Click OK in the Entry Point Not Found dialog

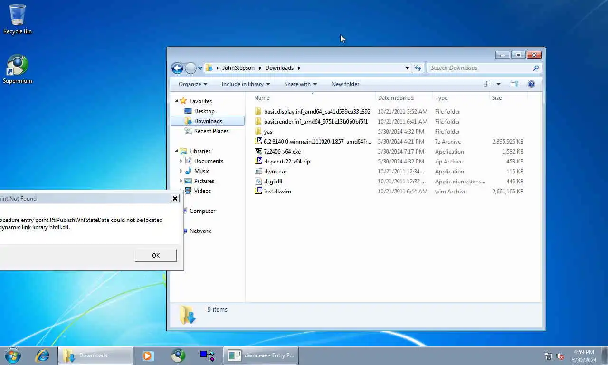tap(156, 256)
